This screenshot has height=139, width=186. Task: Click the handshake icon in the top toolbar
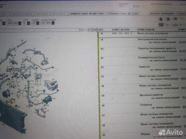(x=175, y=19)
